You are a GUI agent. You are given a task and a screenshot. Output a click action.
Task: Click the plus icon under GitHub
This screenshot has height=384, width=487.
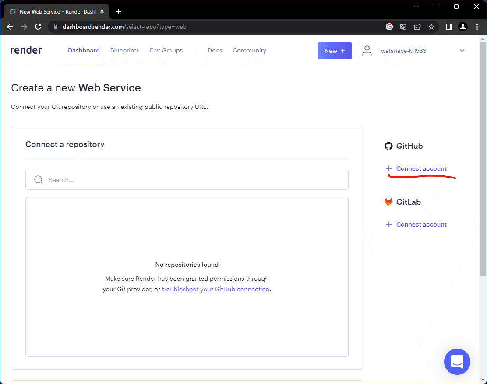point(388,168)
